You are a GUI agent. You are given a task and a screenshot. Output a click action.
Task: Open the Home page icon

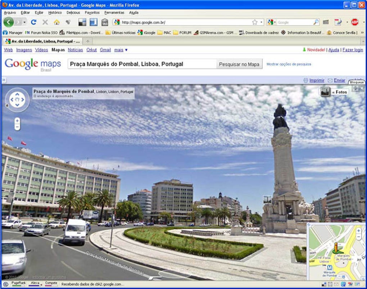coord(56,22)
